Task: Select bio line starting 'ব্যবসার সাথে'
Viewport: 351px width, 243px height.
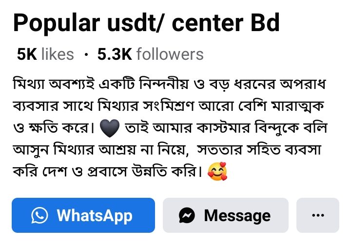Action: point(168,106)
